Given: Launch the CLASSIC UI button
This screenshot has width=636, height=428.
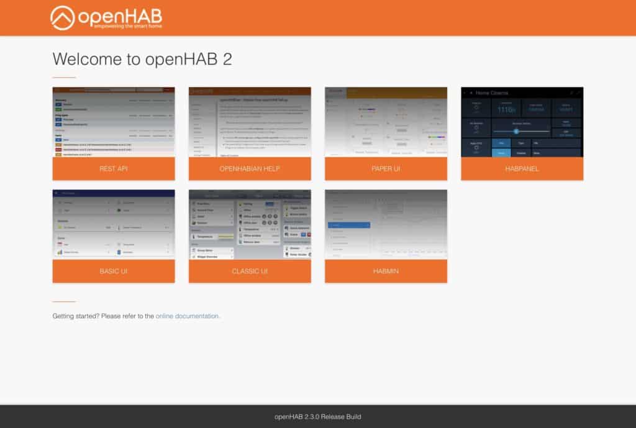Looking at the screenshot, I should point(250,271).
